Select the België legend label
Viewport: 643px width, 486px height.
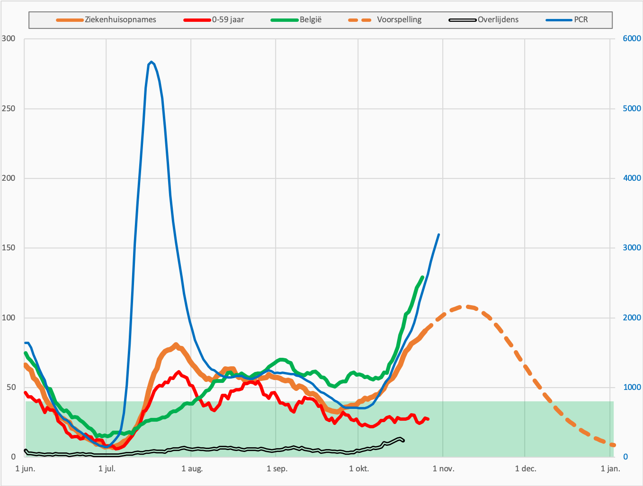[x=311, y=20]
